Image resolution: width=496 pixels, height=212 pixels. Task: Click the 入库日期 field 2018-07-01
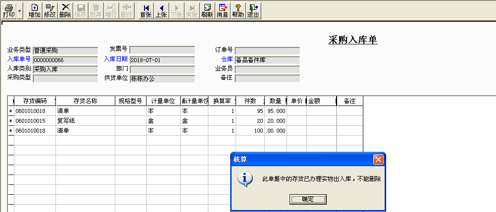(x=162, y=60)
